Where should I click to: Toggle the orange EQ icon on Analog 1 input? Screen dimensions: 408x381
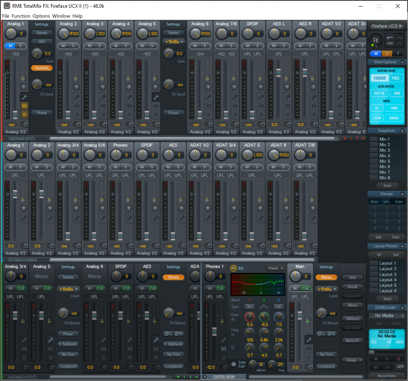(24, 106)
